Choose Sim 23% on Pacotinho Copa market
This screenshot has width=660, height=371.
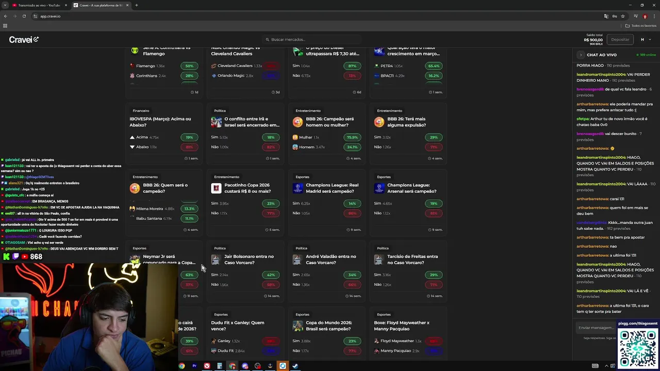point(271,204)
